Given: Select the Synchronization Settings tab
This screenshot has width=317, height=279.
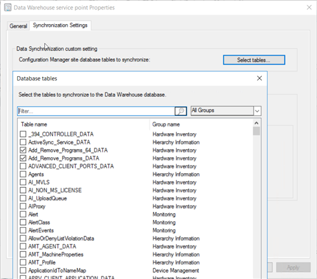Looking at the screenshot, I should (60, 25).
